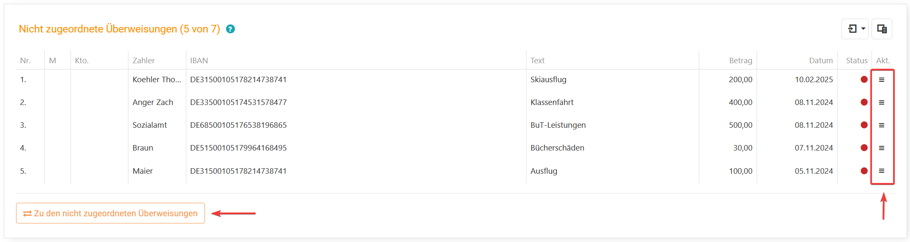
Task: Open action menu for Bücherschäden row
Action: [x=882, y=148]
